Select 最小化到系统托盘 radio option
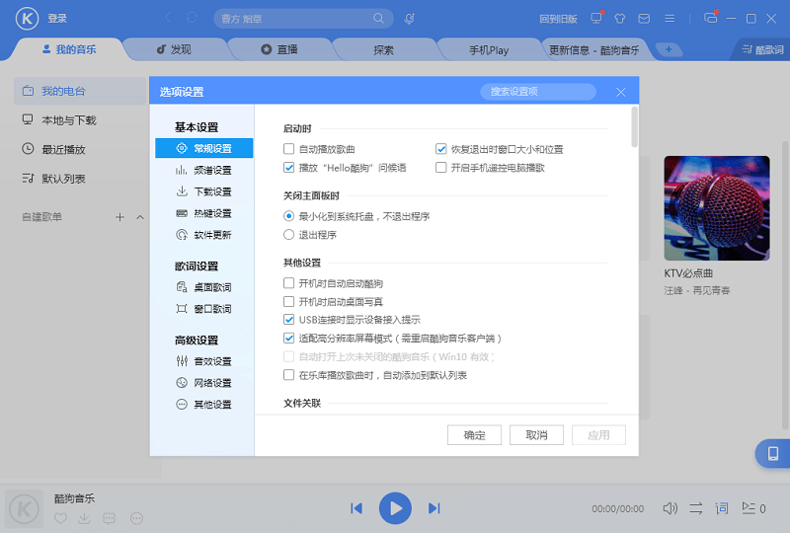The width and height of the screenshot is (790, 533). coord(288,216)
